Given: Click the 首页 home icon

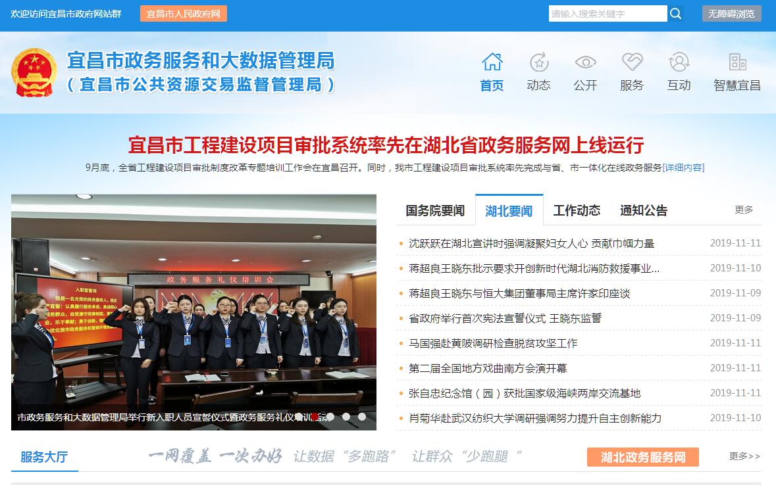Looking at the screenshot, I should (x=492, y=62).
